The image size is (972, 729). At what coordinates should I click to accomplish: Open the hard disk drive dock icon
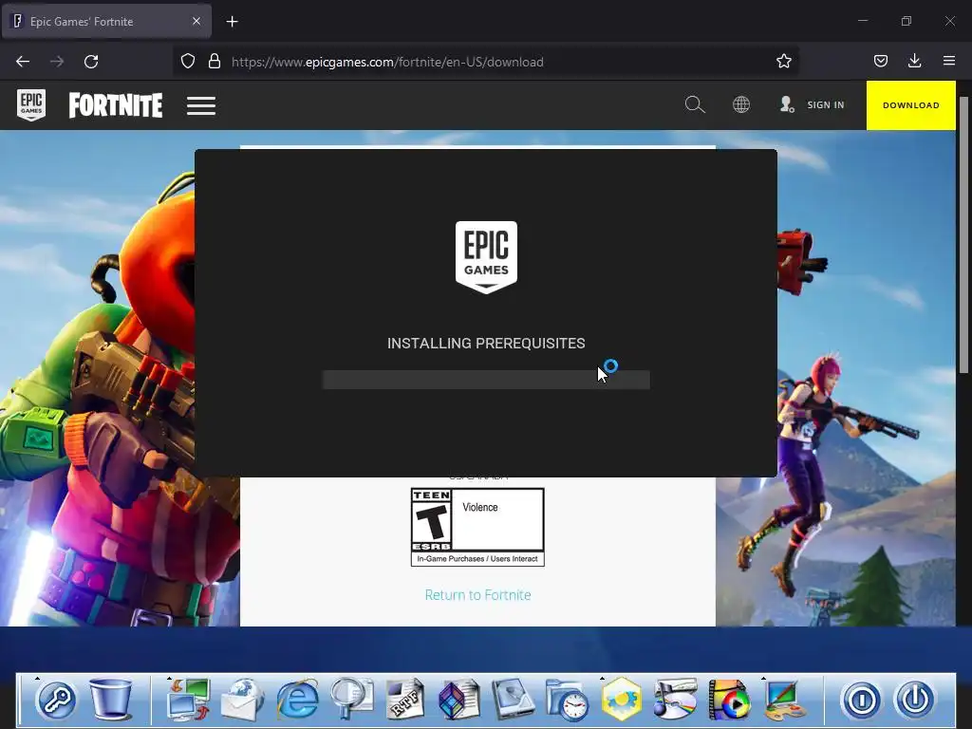coord(514,700)
